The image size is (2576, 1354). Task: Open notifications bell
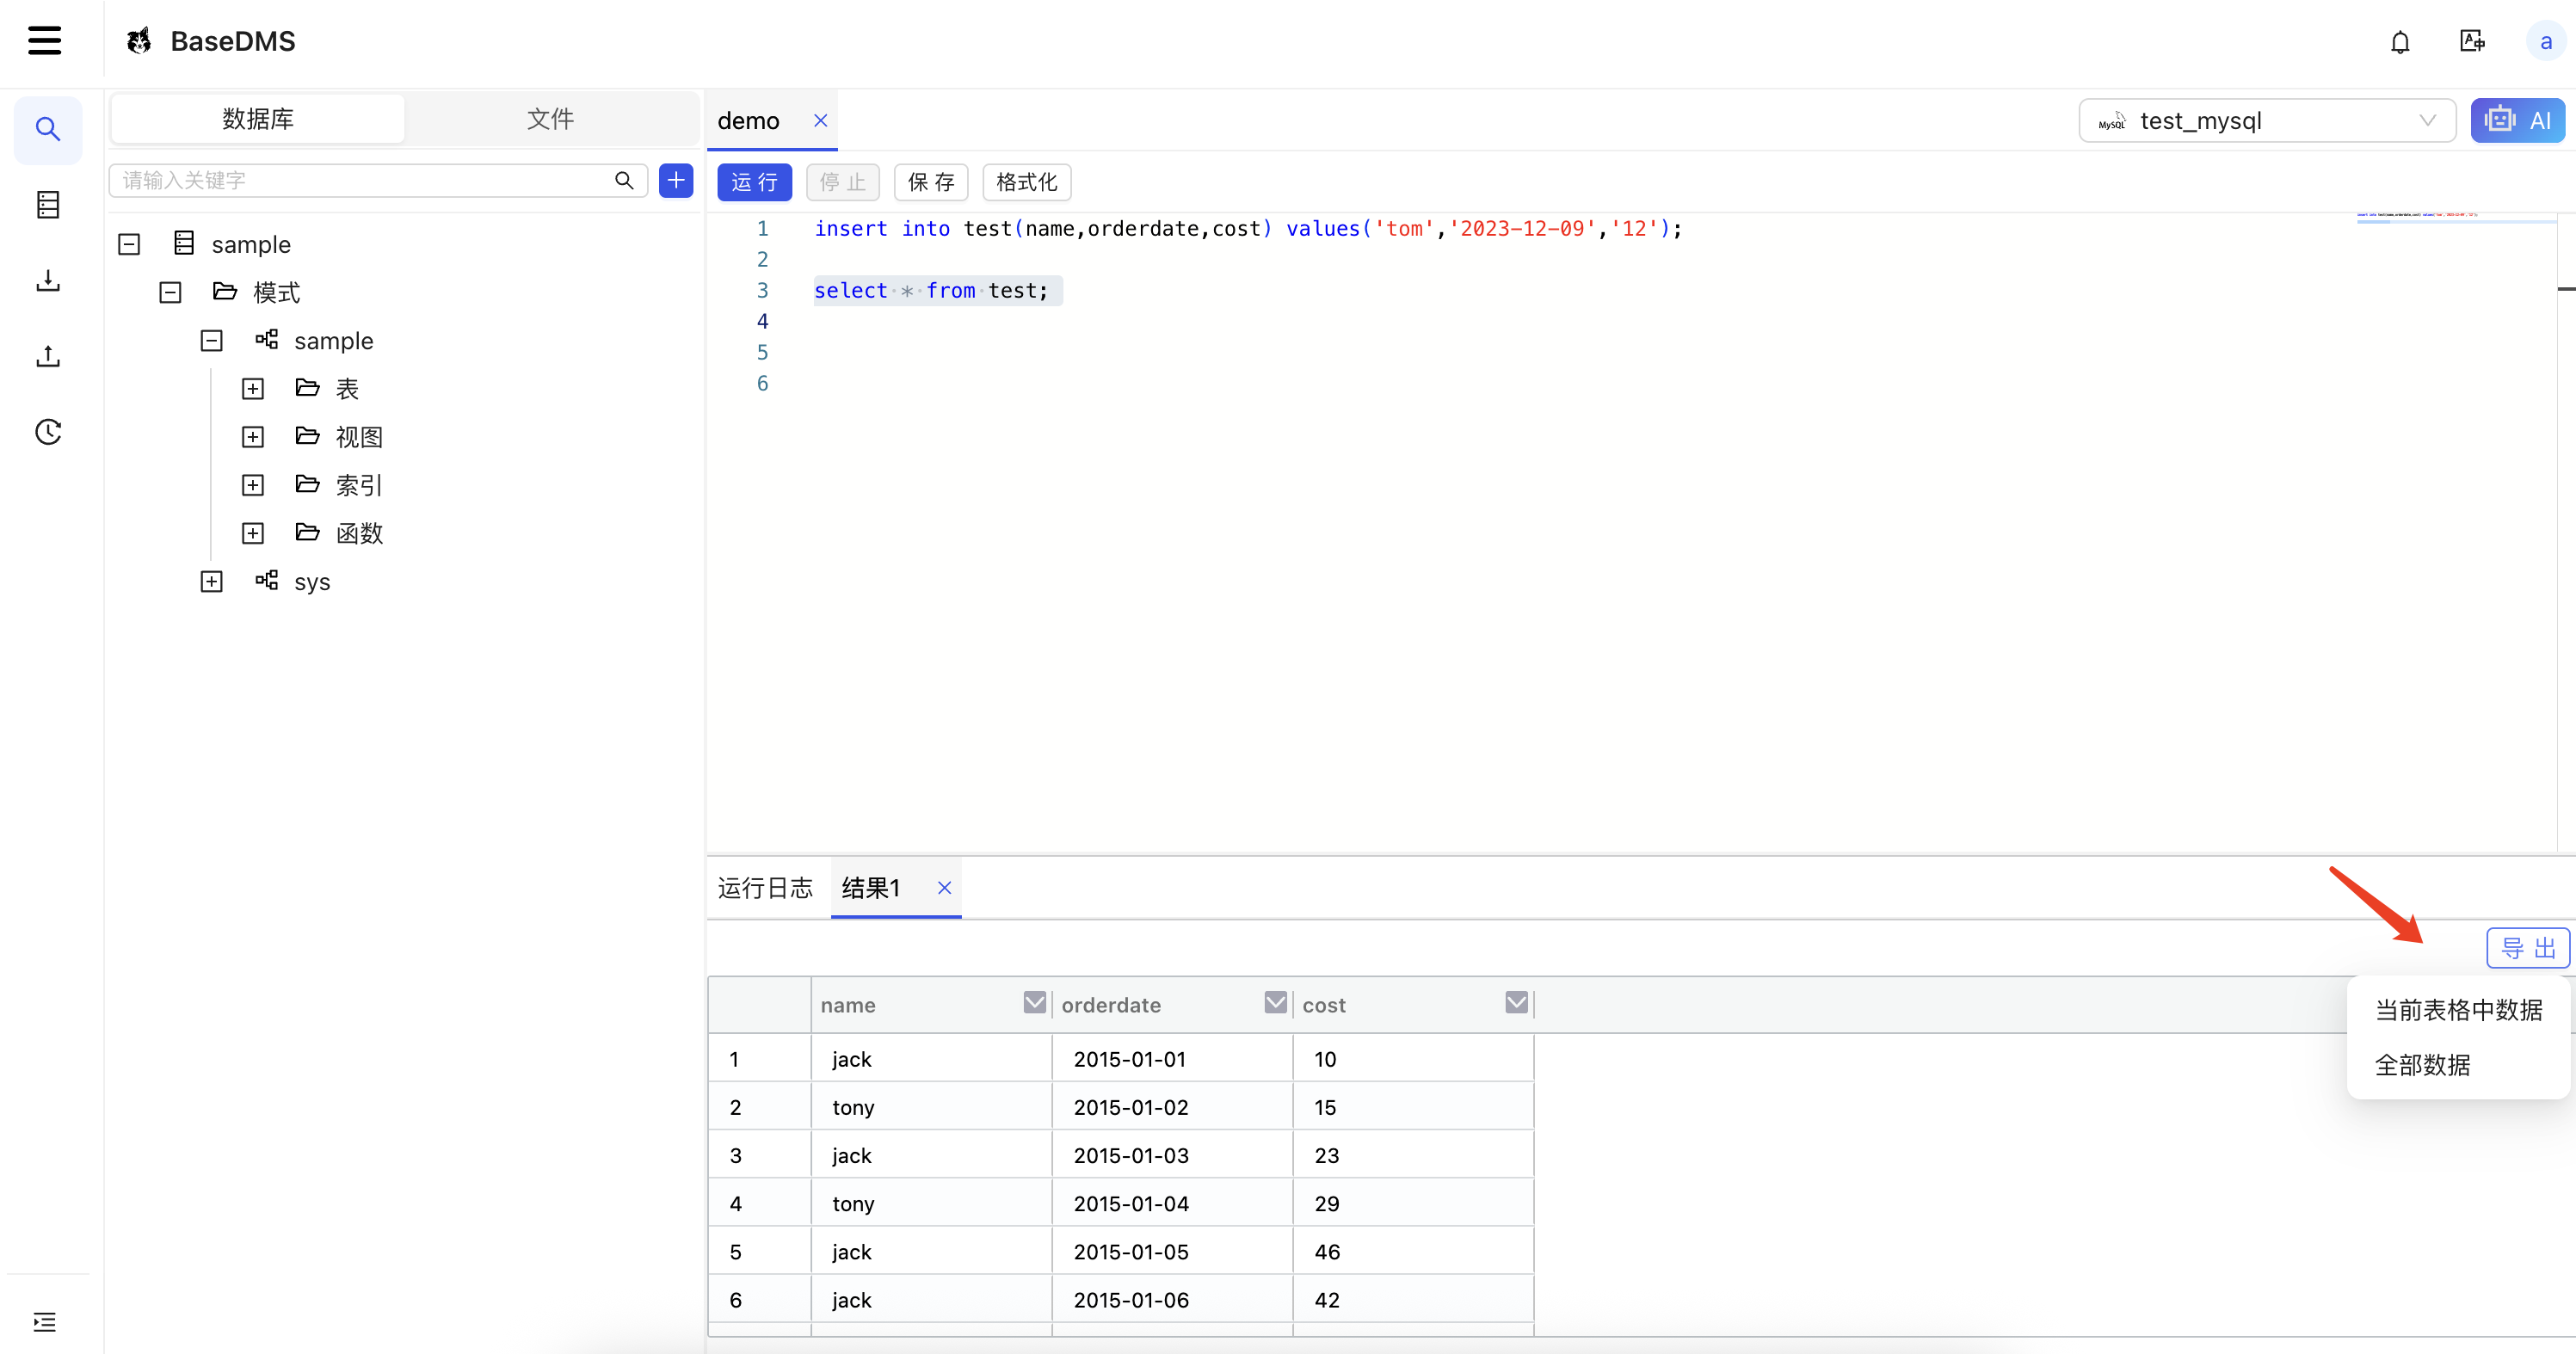(2400, 42)
